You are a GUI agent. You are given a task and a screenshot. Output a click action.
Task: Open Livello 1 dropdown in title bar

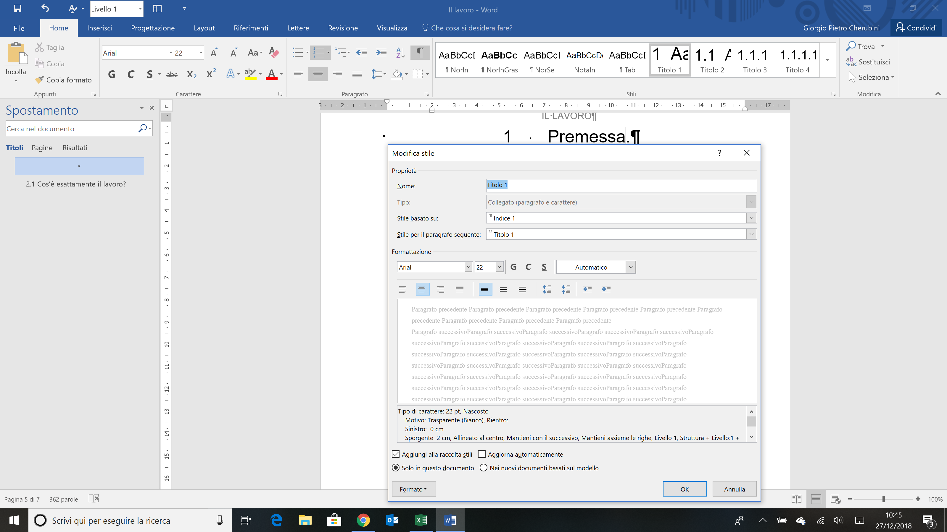coord(141,9)
